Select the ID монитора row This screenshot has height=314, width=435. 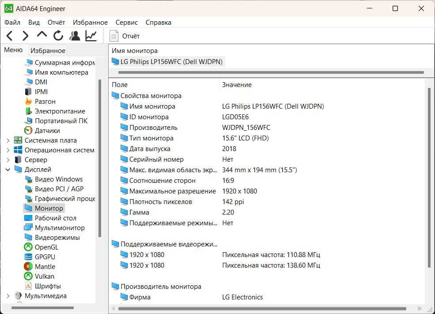coord(267,117)
